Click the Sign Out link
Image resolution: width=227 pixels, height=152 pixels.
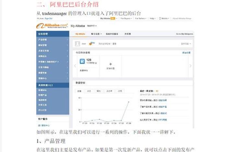pyautogui.click(x=49, y=18)
